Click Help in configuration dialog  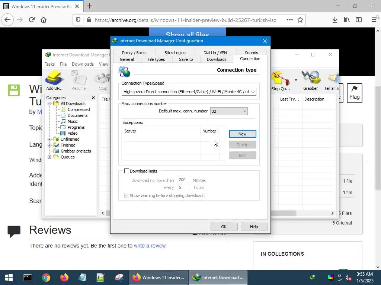click(x=254, y=227)
